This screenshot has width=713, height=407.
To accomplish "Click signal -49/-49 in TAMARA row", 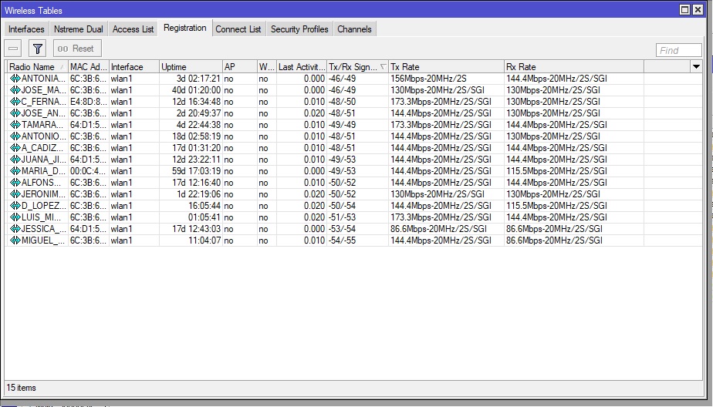I will click(x=342, y=124).
